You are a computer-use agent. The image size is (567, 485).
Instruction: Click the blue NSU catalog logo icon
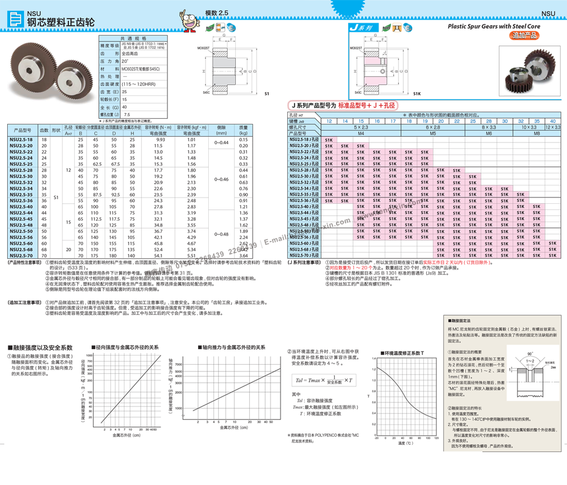16,19
